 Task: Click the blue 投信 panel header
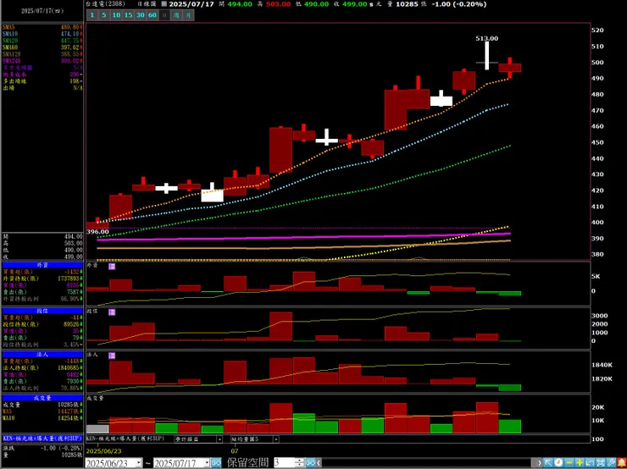42,311
